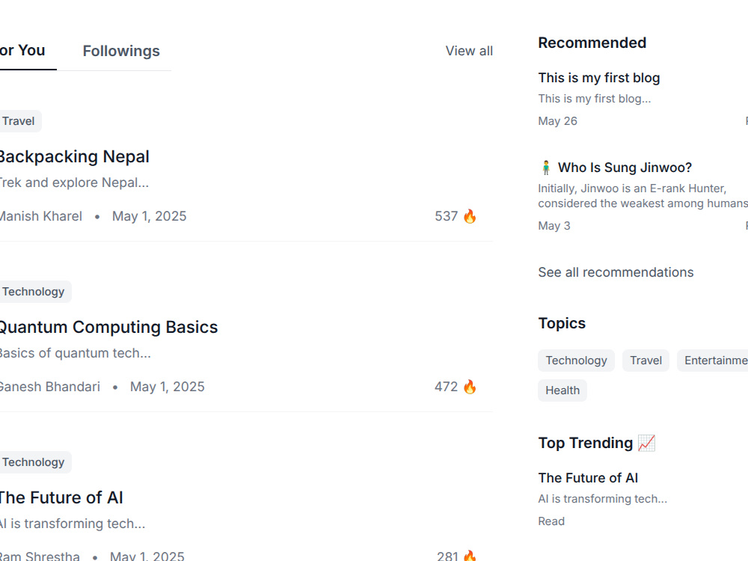
Task: Click the chart emoji next to Top Trending
Action: click(x=647, y=443)
